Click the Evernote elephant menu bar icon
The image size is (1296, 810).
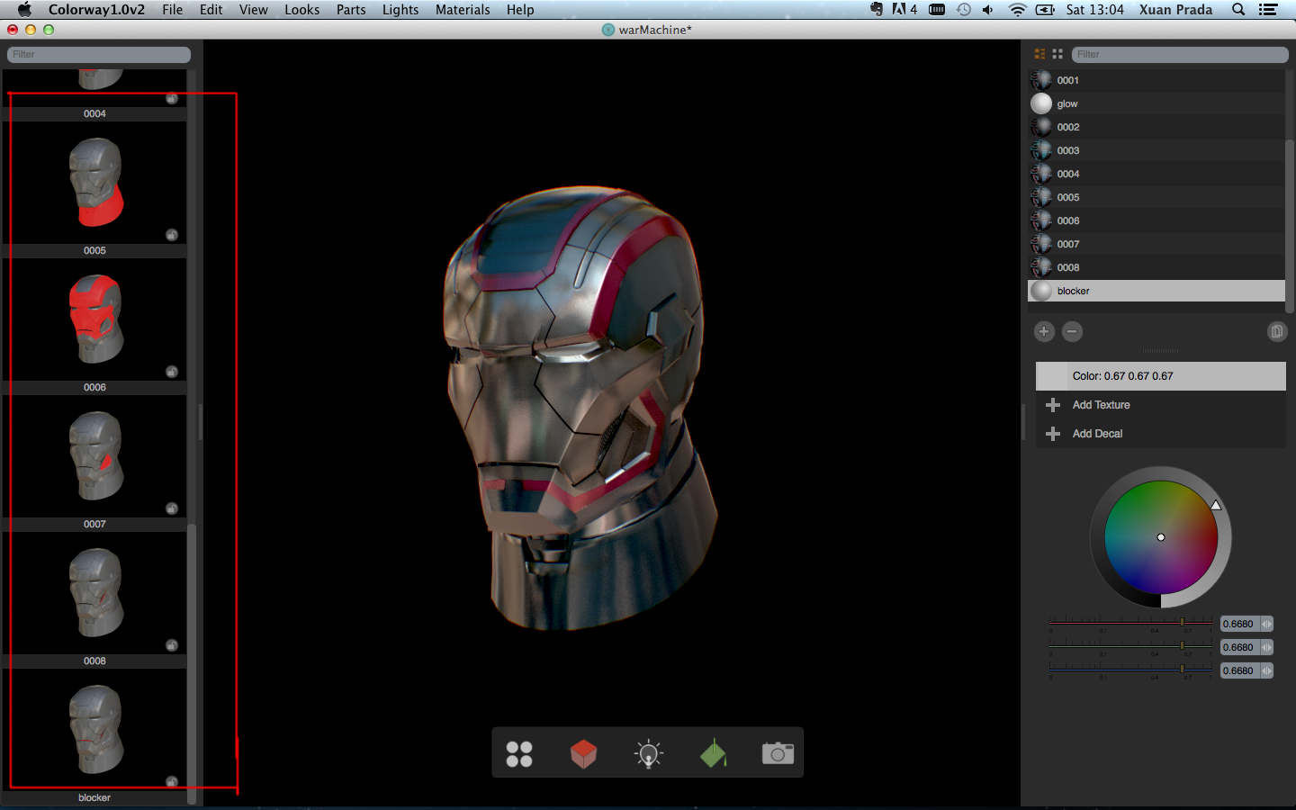tap(877, 9)
